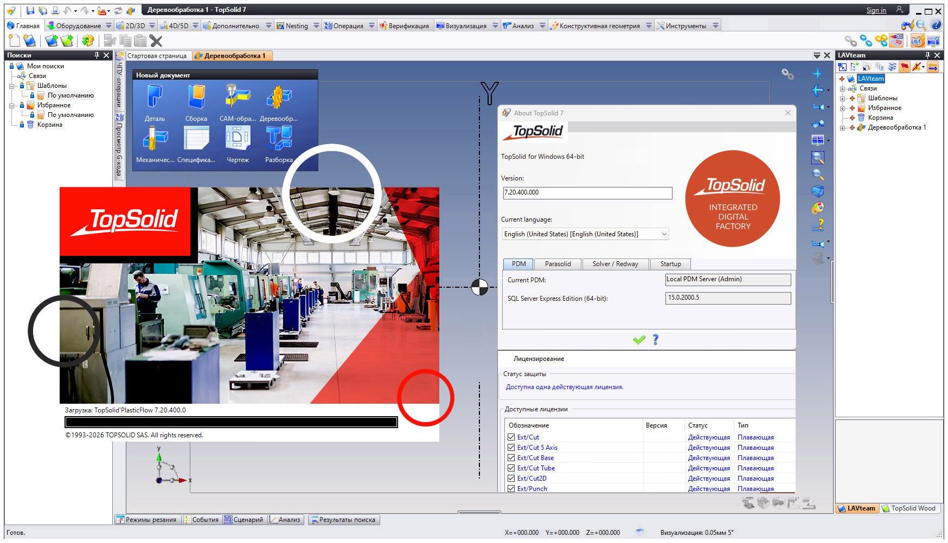Viewport: 948px width, 543px height.
Task: Toggle the Ext/Cut Tube license checkbox
Action: point(511,468)
